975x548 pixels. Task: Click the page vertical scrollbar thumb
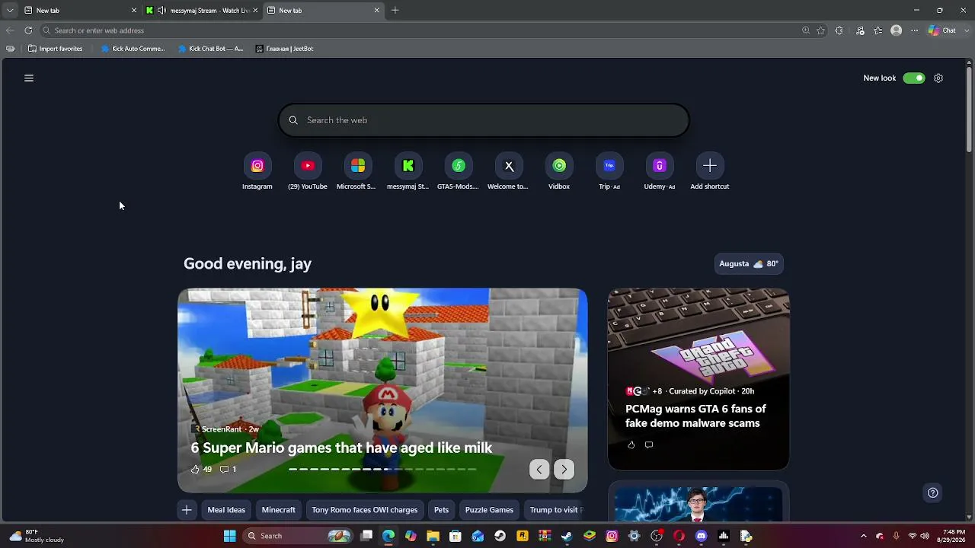click(x=969, y=110)
